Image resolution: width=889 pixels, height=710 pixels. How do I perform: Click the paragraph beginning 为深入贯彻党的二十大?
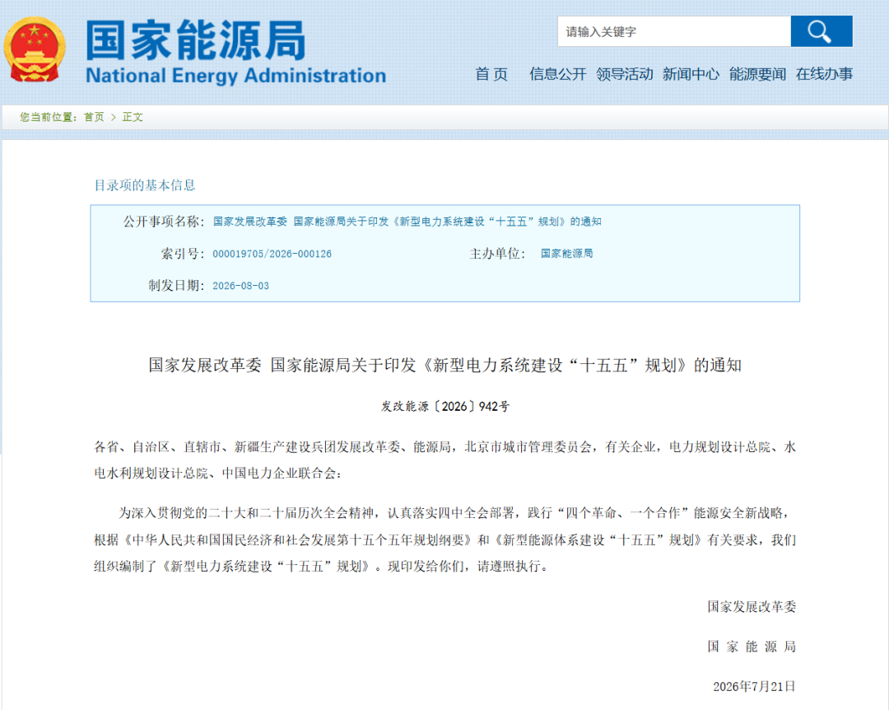pos(445,540)
